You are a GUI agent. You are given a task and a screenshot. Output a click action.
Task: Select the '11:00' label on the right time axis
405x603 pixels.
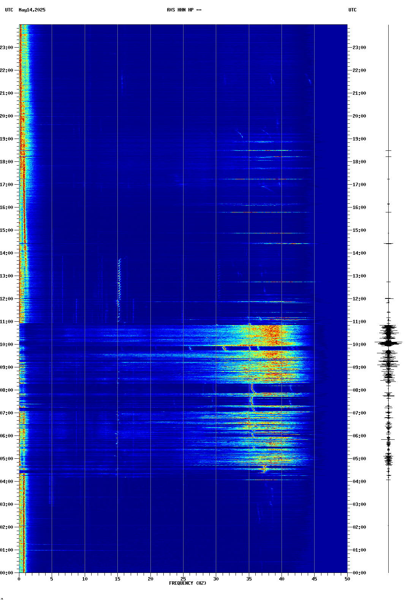359,322
